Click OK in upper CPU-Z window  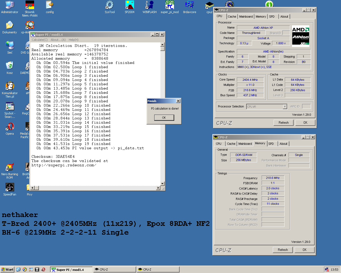pos(306,123)
